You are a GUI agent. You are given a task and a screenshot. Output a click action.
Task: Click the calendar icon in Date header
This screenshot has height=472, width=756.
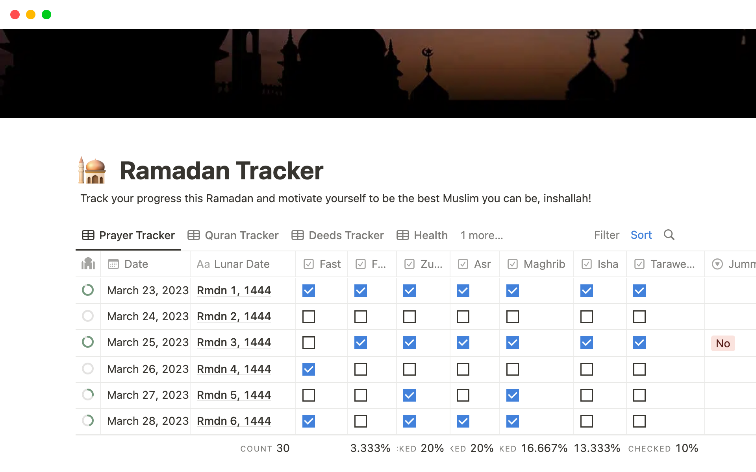tap(113, 264)
